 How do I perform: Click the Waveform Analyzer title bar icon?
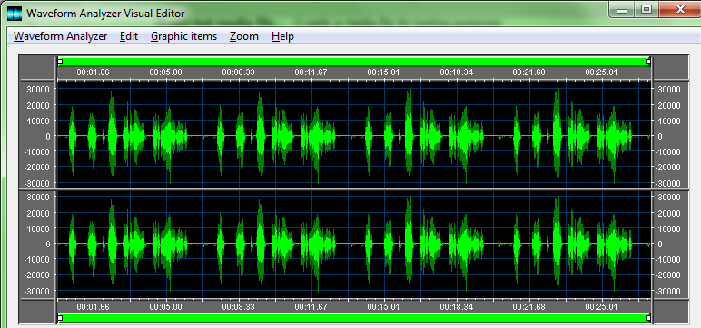click(x=15, y=14)
